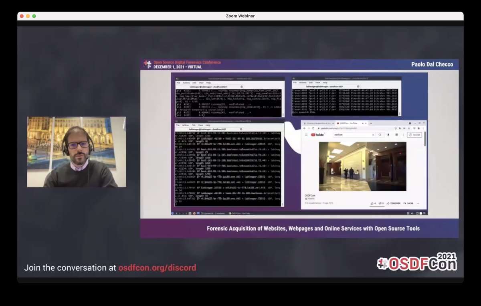Click the osdfcon.org/discord link
Image resolution: width=481 pixels, height=306 pixels.
pos(158,267)
